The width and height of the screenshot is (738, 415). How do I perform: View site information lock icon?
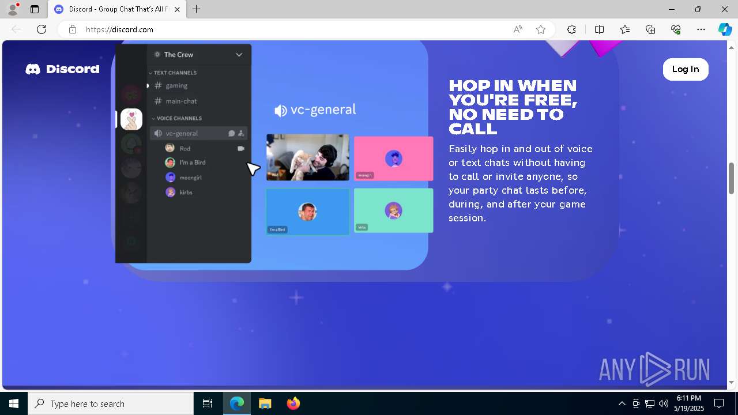[73, 29]
